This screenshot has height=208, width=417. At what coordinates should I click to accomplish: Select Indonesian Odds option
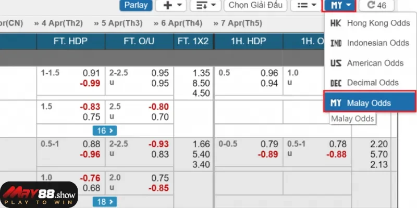[370, 43]
